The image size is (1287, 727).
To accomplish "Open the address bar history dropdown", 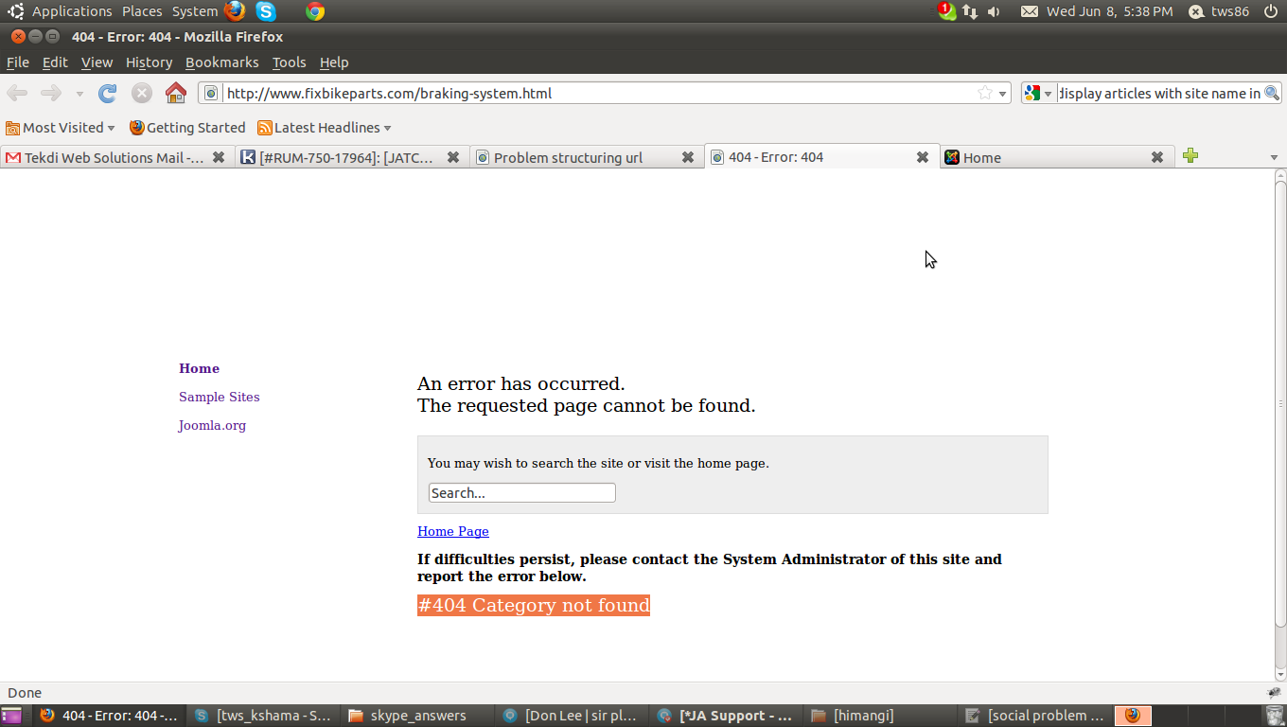I will [1002, 93].
